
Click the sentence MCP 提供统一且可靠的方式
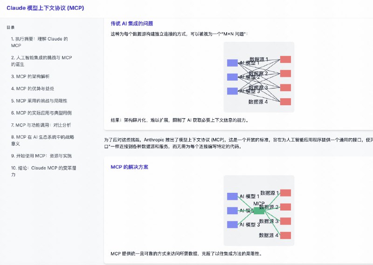(186, 254)
